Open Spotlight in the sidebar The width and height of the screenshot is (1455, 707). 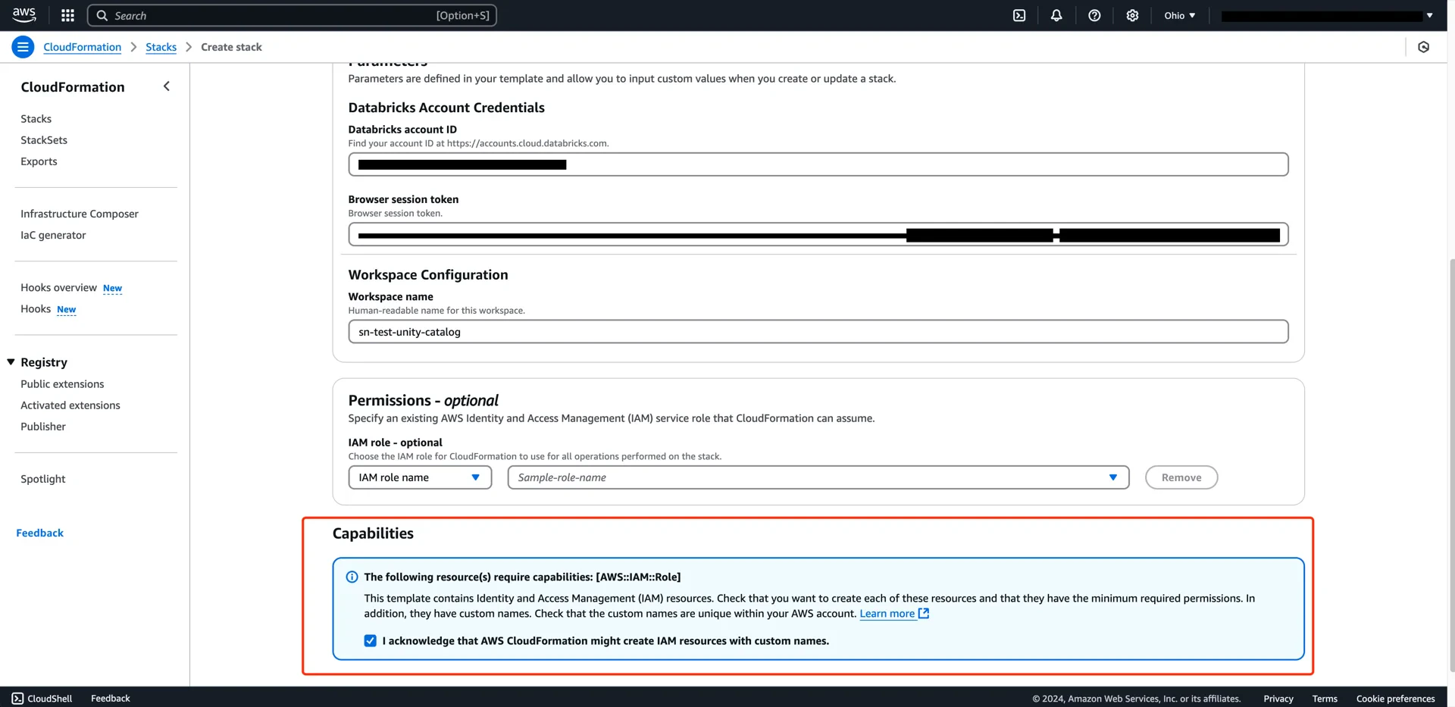coord(43,479)
